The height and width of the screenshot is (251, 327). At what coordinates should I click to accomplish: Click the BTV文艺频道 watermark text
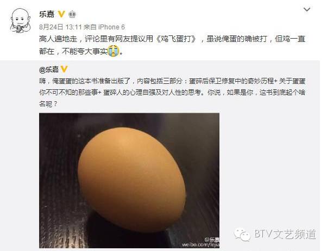tap(285, 234)
